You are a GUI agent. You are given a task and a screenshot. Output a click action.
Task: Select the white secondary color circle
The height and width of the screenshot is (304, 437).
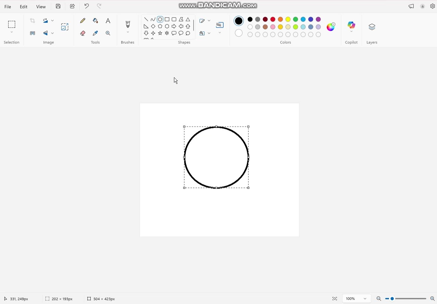click(239, 33)
